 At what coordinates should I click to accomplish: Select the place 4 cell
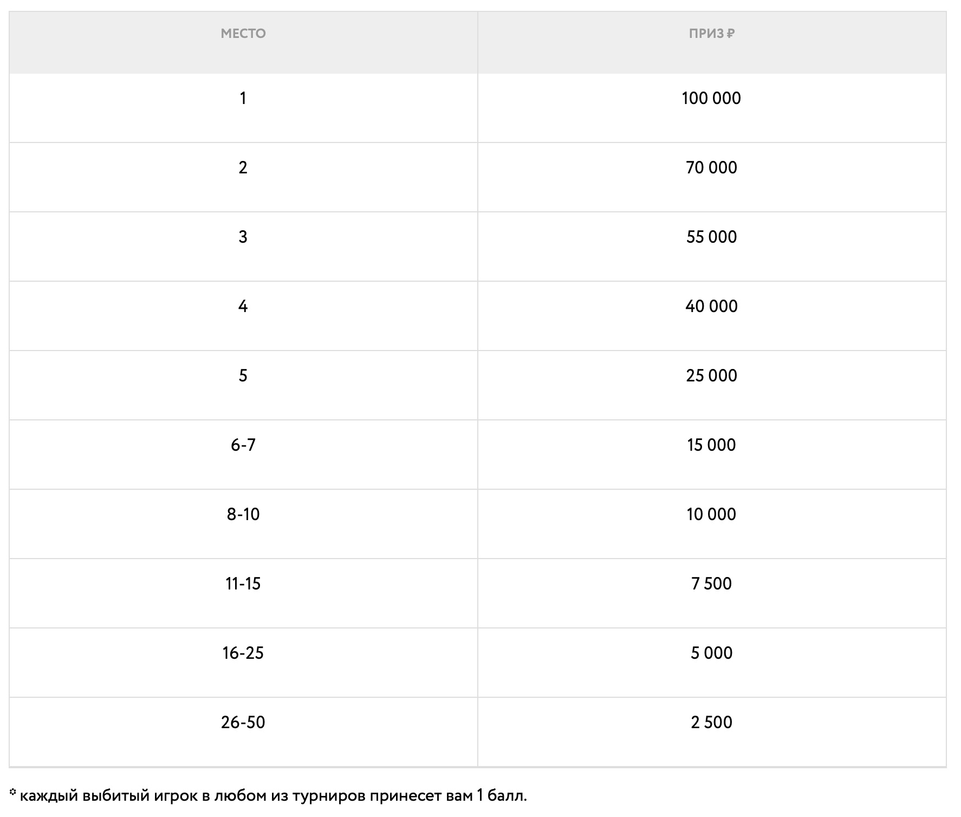pyautogui.click(x=243, y=306)
